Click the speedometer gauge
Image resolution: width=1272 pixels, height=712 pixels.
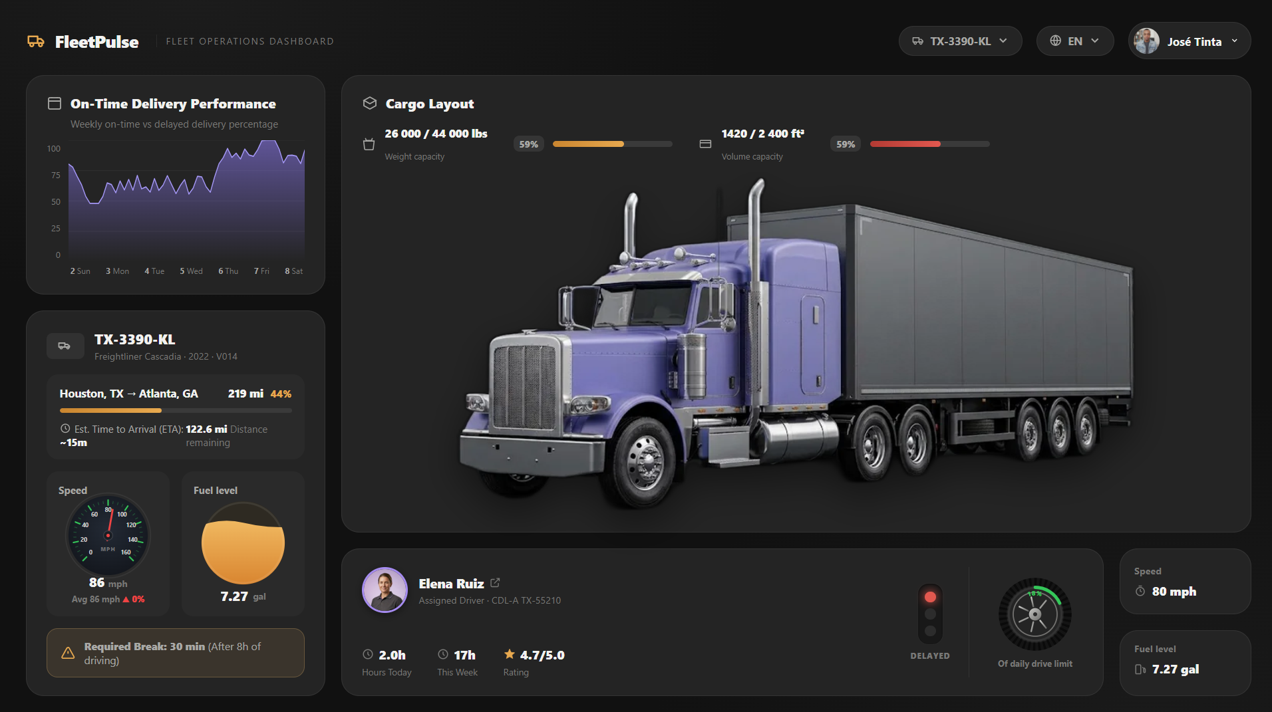(x=108, y=534)
